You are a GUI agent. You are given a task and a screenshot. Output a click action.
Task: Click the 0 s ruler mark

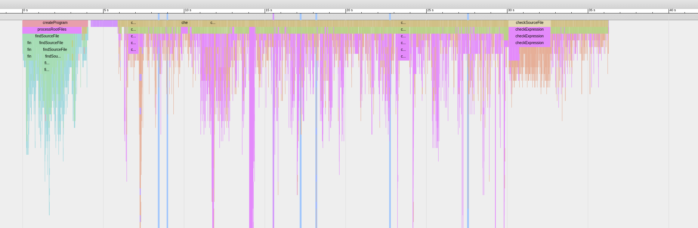pos(25,10)
